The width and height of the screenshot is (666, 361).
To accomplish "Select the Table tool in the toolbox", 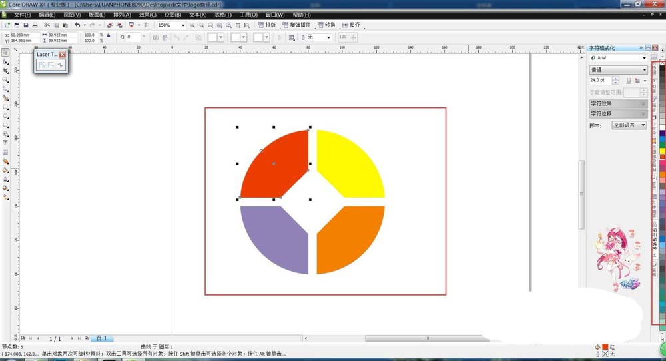I will [5, 151].
